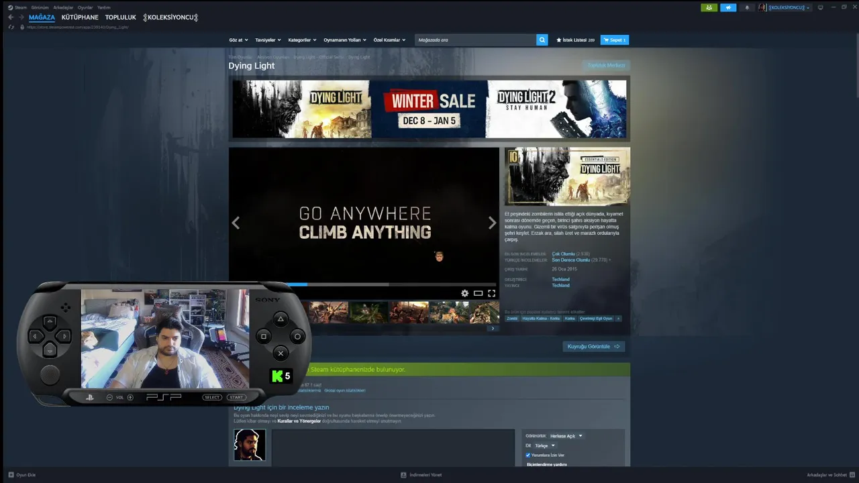Screen dimensions: 859x483
Task: Click the monitor Big Picture icon
Action: click(x=820, y=7)
